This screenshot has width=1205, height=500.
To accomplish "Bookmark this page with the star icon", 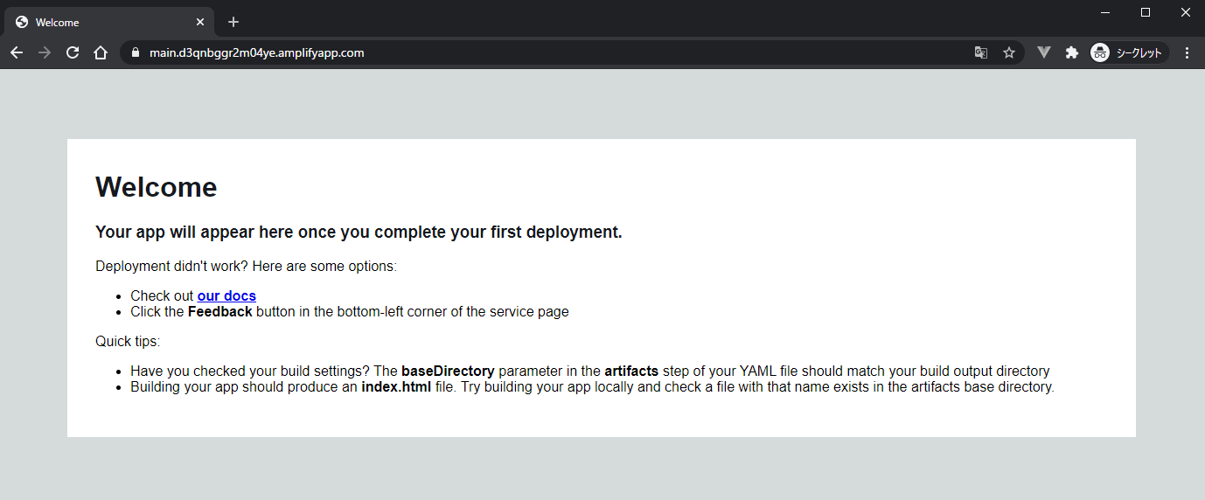I will pyautogui.click(x=1009, y=52).
